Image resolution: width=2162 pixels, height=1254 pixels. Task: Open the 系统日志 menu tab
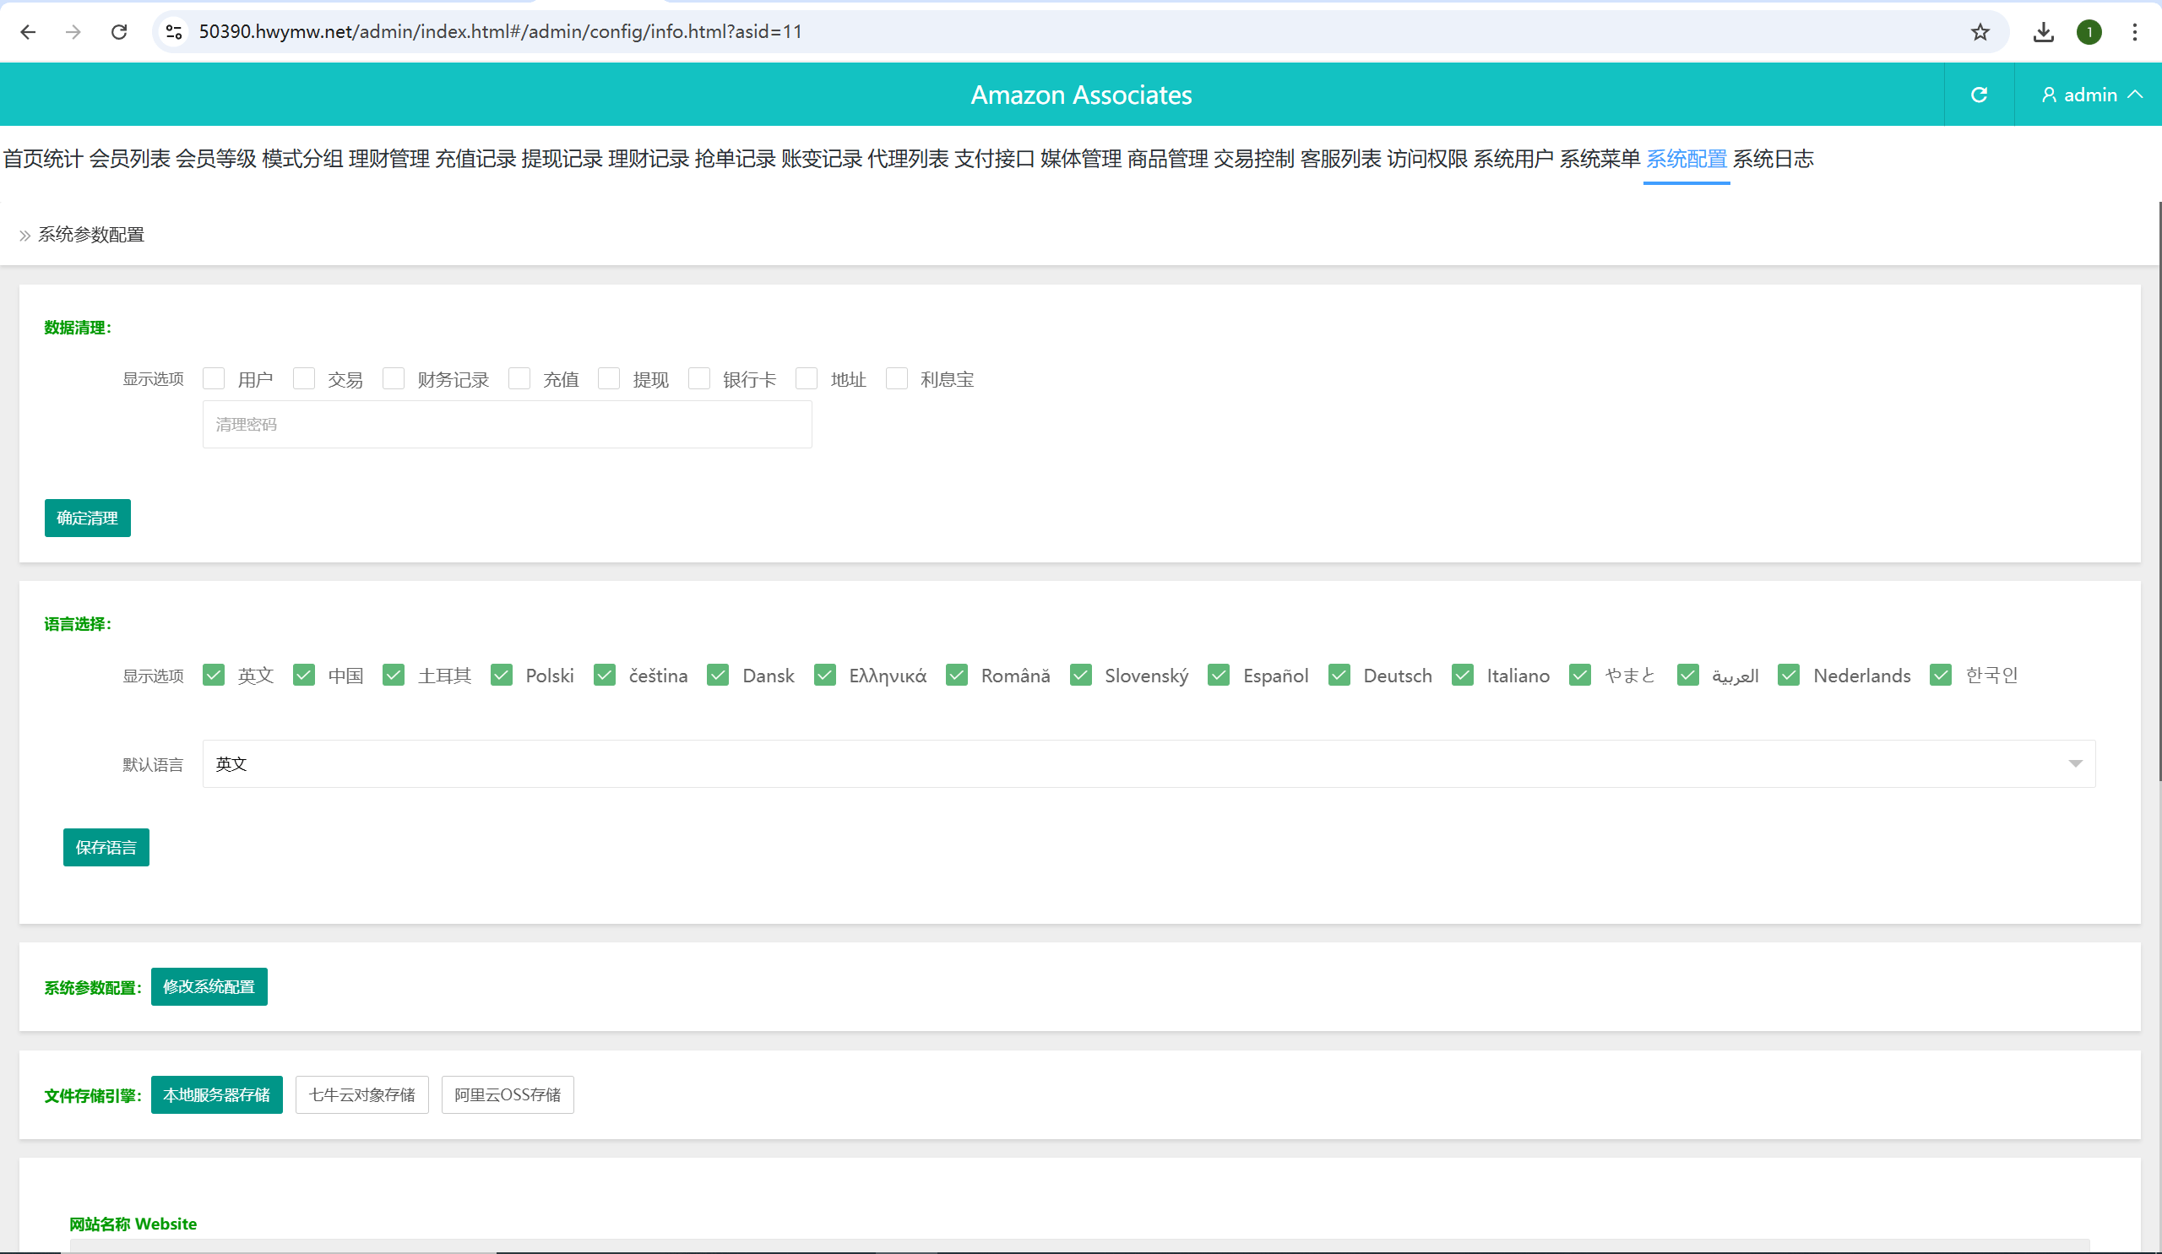click(x=1773, y=159)
